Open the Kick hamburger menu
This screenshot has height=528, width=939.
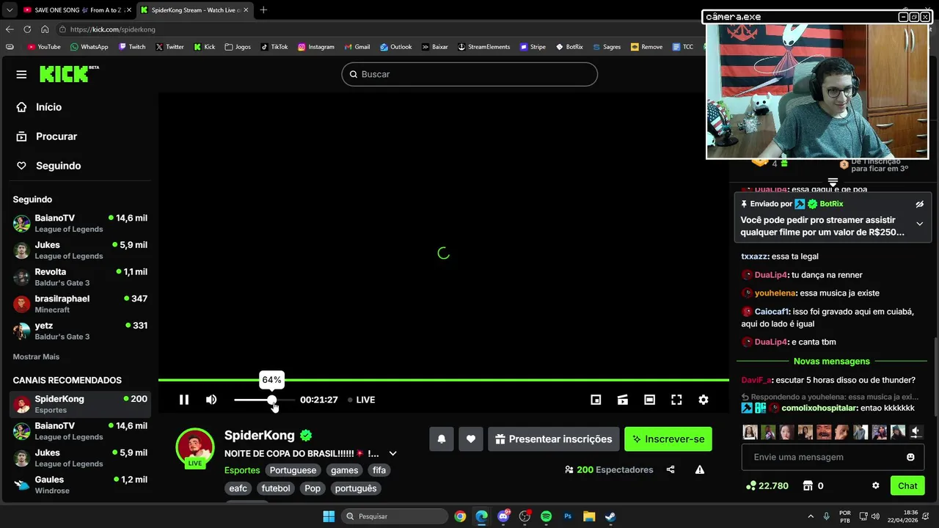click(x=21, y=74)
